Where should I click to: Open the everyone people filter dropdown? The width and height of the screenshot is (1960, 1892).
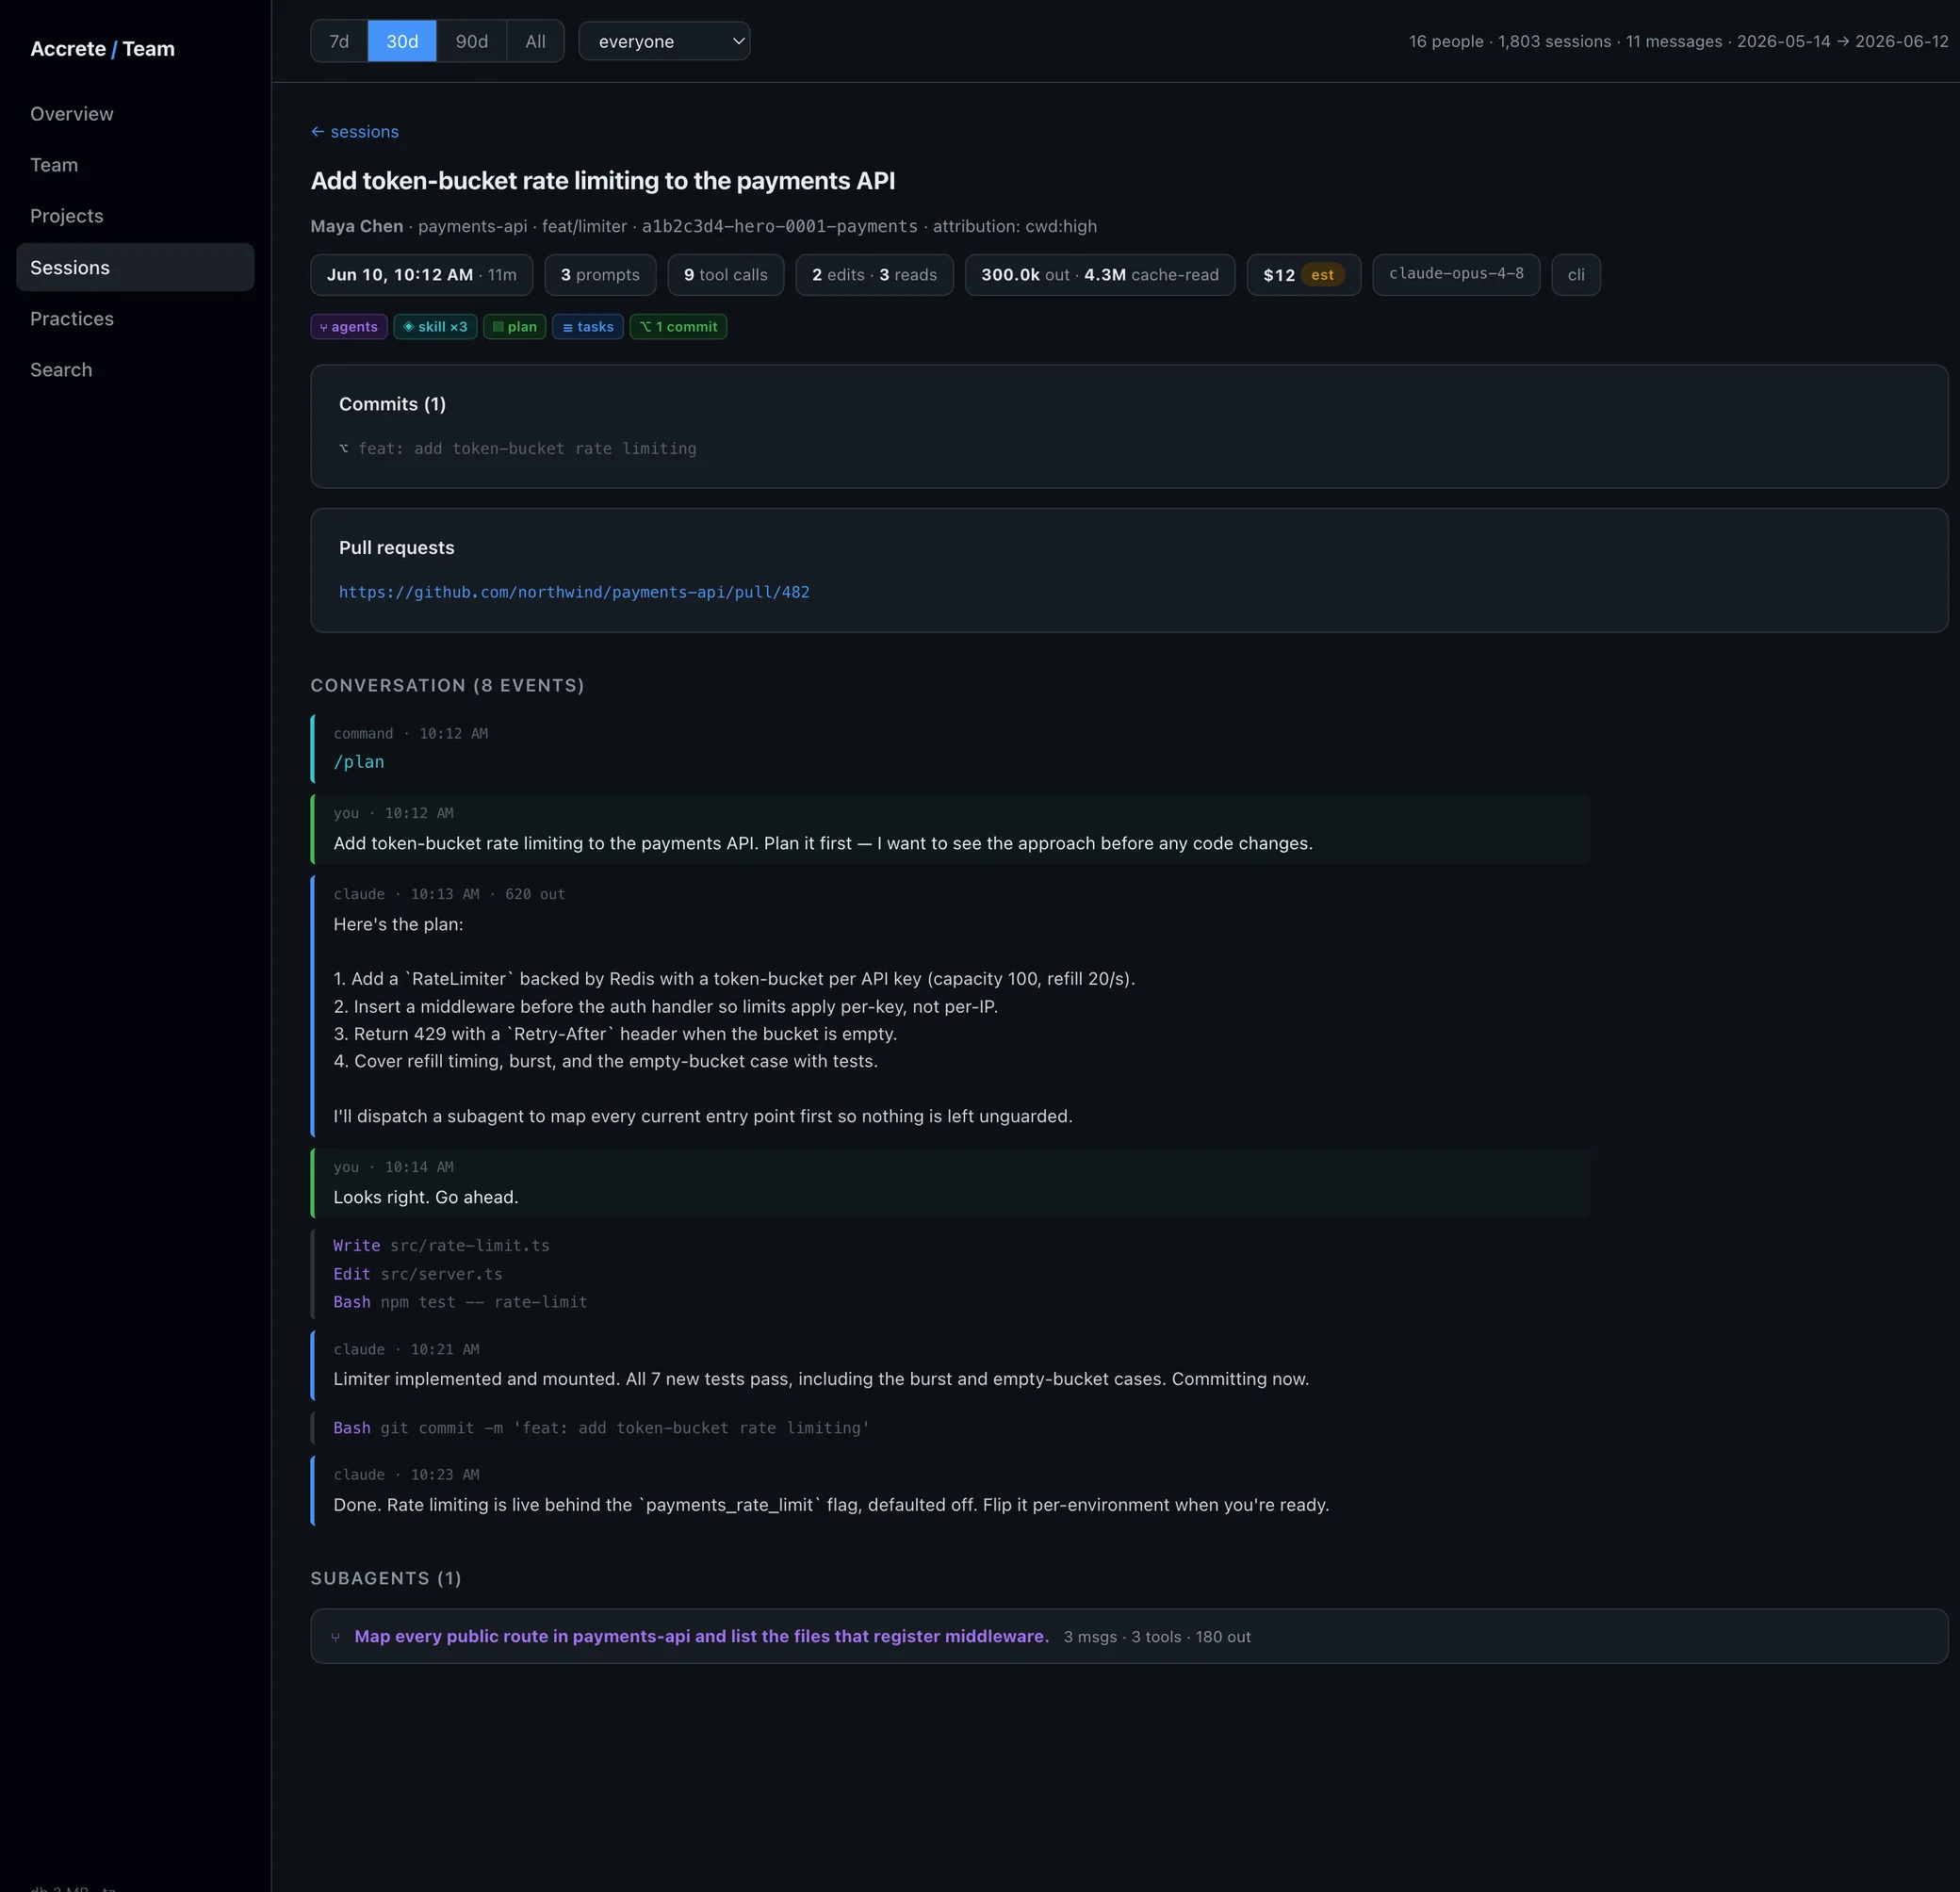click(664, 41)
